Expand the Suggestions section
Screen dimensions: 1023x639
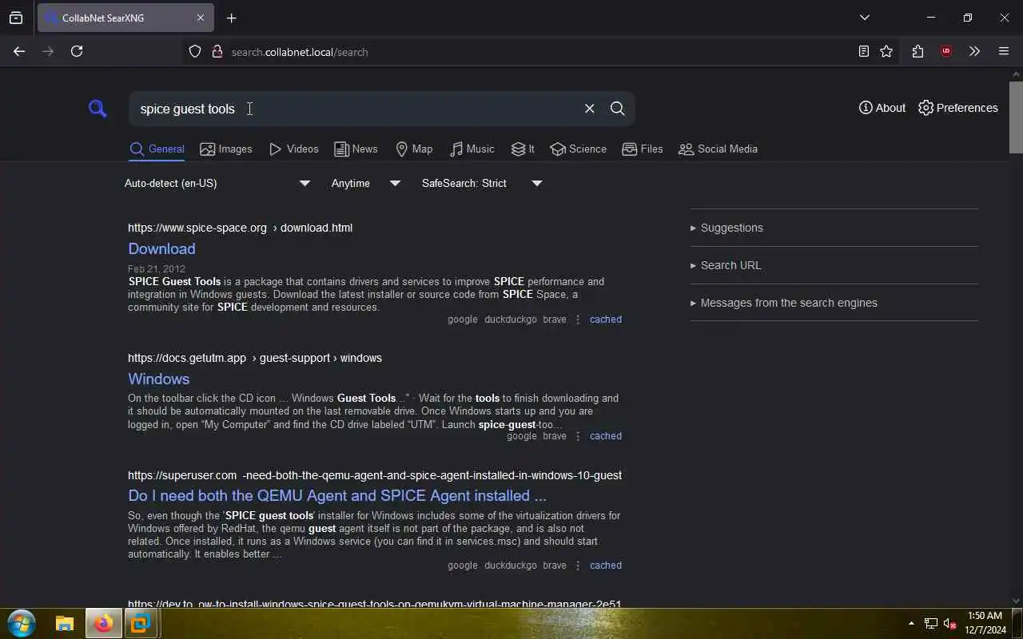click(x=834, y=228)
